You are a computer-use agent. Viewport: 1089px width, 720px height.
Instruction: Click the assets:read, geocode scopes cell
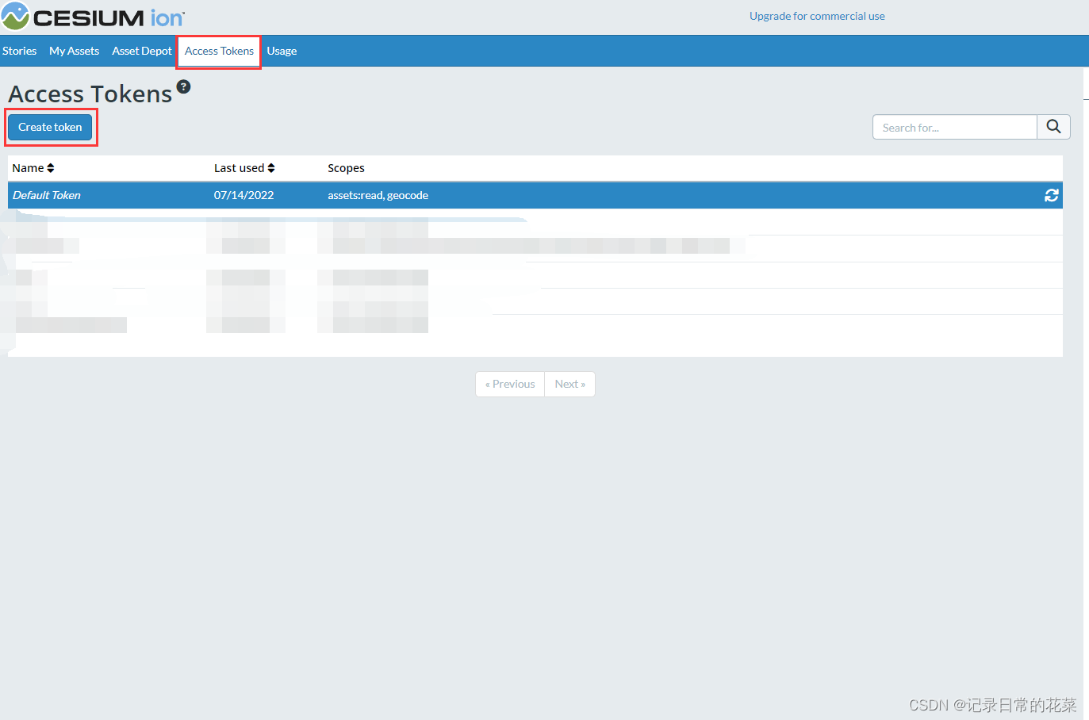pyautogui.click(x=378, y=195)
